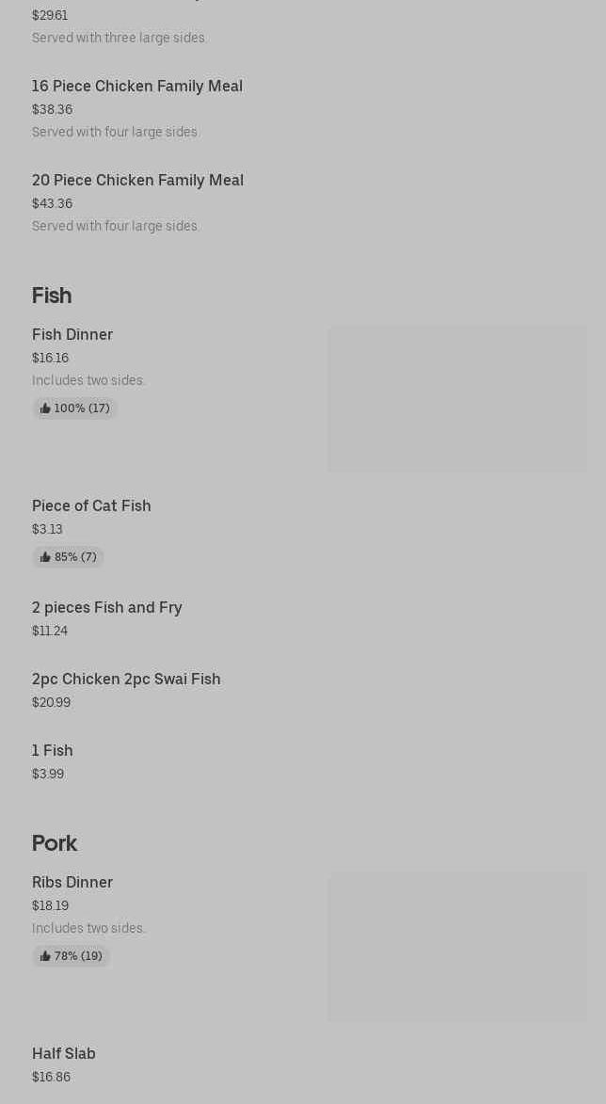Click the thumbs-up icon on Fish Dinner rating

point(45,408)
